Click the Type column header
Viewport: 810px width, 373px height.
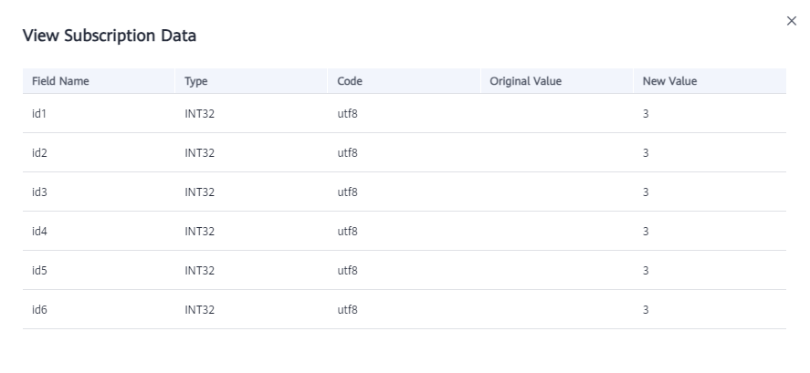pos(195,81)
